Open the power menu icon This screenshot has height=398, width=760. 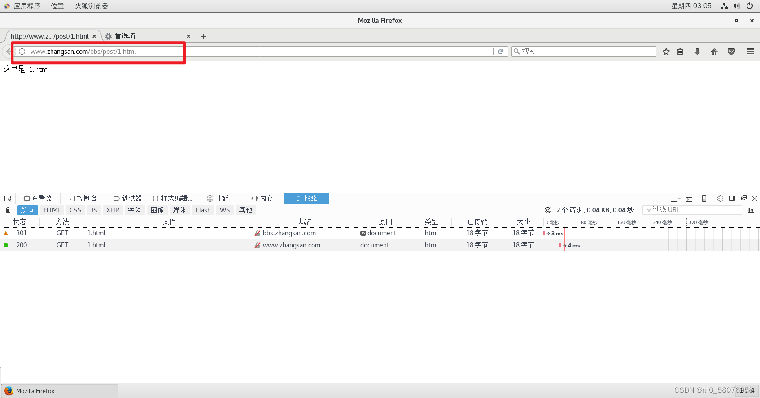(x=750, y=6)
